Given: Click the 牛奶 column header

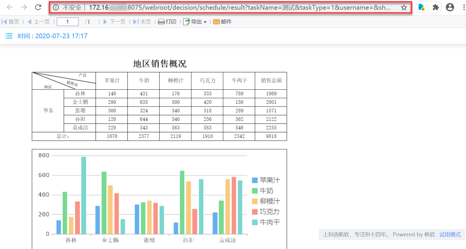Looking at the screenshot, I should coord(144,81).
